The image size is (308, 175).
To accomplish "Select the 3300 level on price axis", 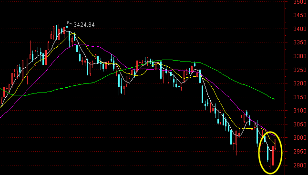I will pyautogui.click(x=300, y=56).
